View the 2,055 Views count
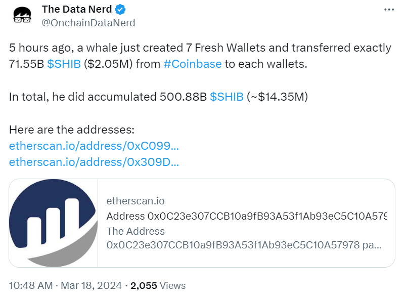Screen dimensions: 405x299 (x=158, y=285)
